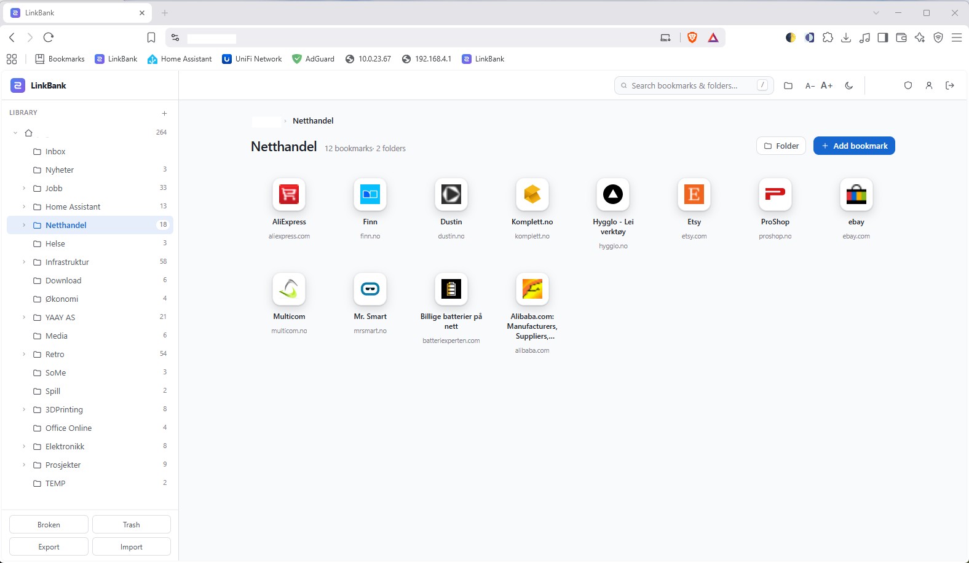The height and width of the screenshot is (563, 969).
Task: Expand the Retro folder chevron
Action: (x=24, y=354)
